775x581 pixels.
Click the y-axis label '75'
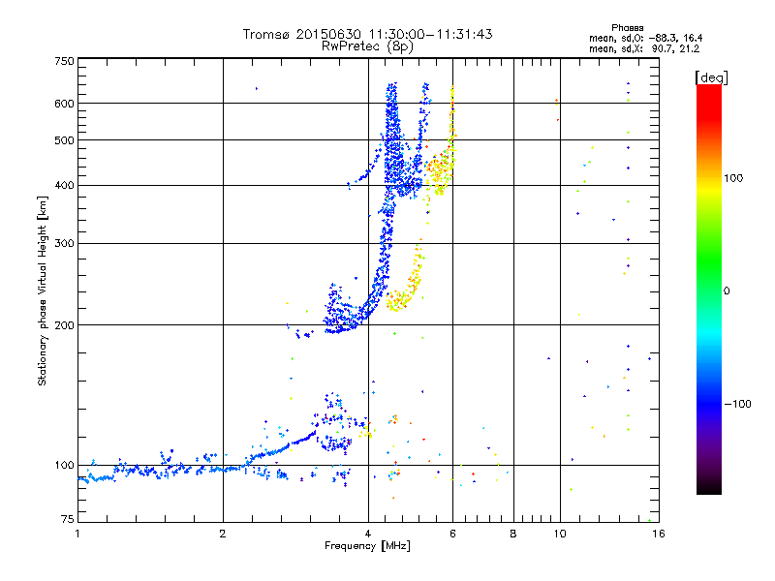pyautogui.click(x=68, y=519)
